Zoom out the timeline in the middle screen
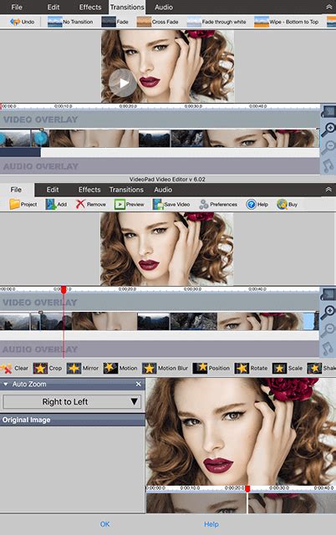Viewport: 336px width, 535px height. click(328, 329)
